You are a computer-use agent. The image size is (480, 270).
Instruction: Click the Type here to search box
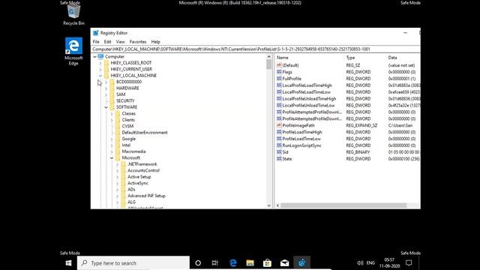click(133, 263)
